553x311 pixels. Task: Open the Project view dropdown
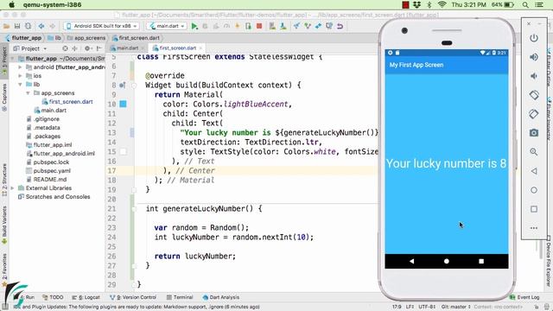coord(29,48)
